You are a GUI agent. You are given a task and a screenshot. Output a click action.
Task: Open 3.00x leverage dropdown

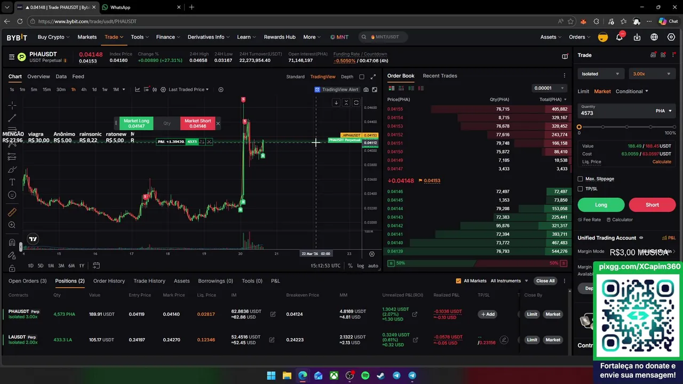(652, 74)
